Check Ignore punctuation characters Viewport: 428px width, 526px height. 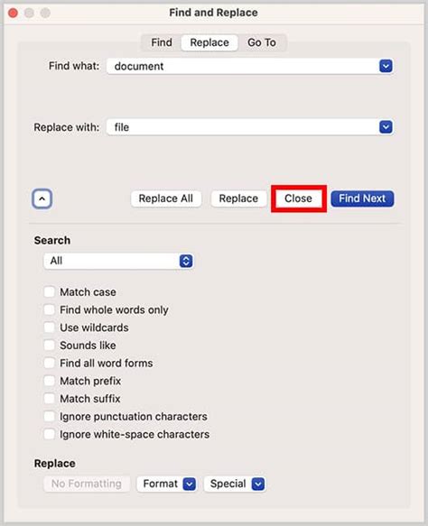pyautogui.click(x=50, y=416)
